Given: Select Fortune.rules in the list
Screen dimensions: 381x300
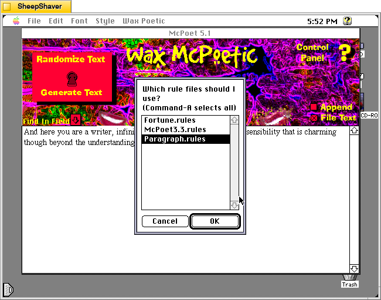Looking at the screenshot, I should coord(186,120).
